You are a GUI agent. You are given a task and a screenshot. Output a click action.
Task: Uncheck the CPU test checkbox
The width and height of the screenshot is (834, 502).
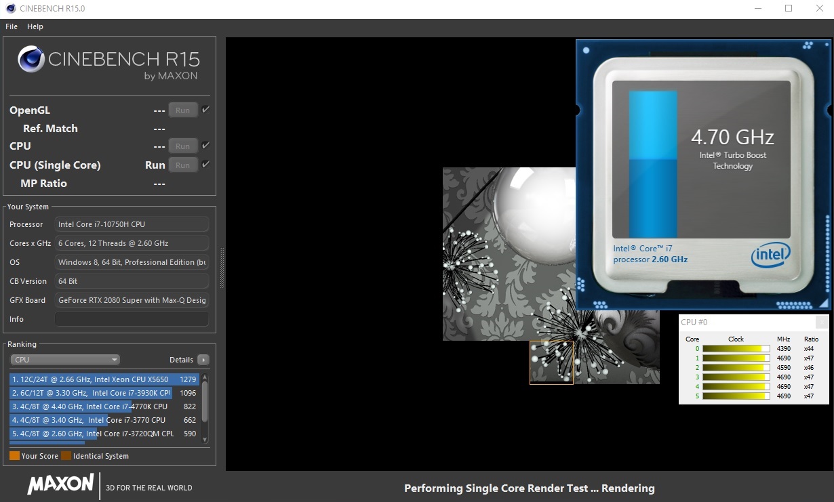[x=205, y=146]
